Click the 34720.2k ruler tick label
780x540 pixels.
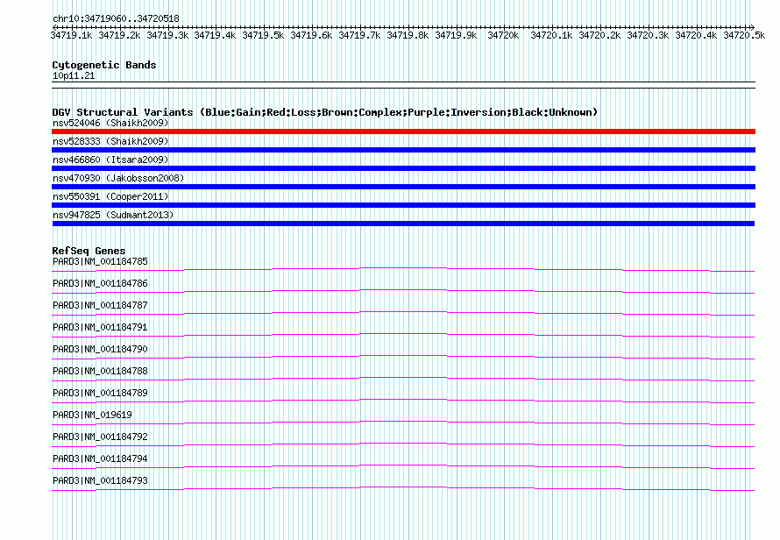(x=599, y=35)
